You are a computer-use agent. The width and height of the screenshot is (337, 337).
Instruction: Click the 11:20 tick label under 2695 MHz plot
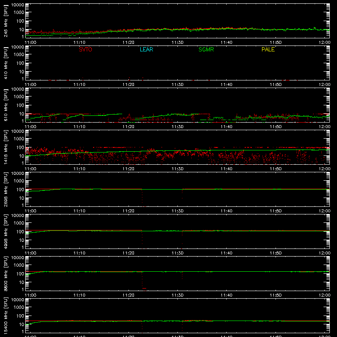pos(128,211)
